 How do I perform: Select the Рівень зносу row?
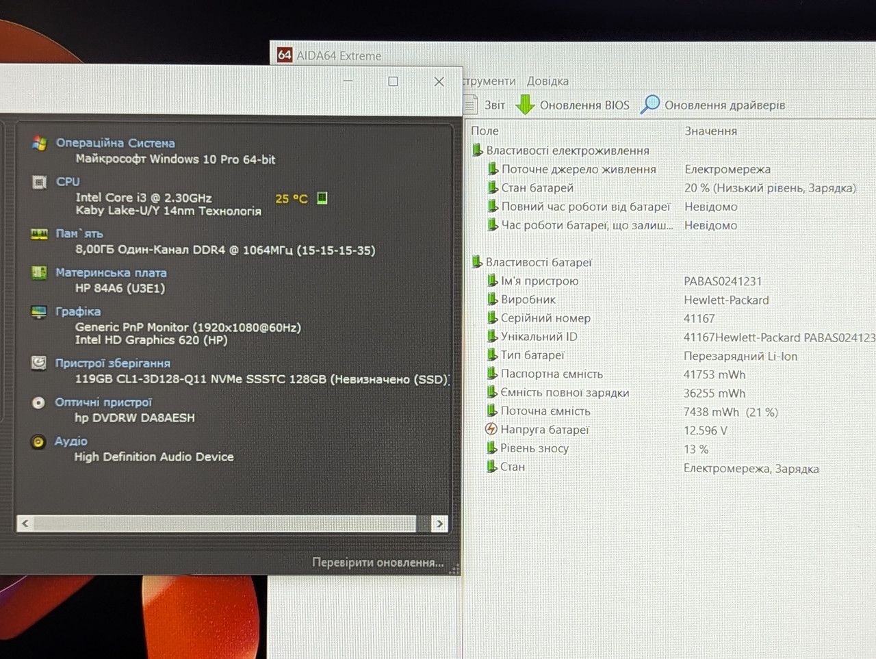point(671,449)
